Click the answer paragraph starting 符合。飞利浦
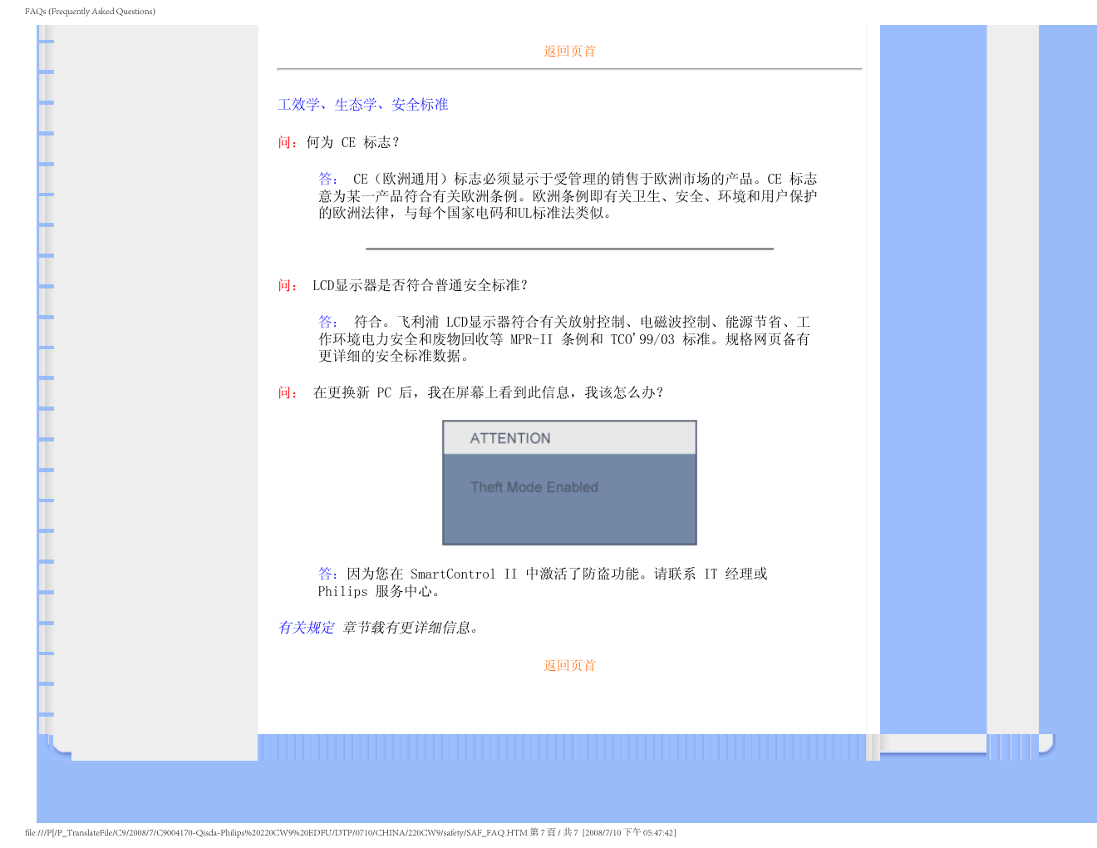This screenshot has height=848, width=1097. (x=564, y=339)
